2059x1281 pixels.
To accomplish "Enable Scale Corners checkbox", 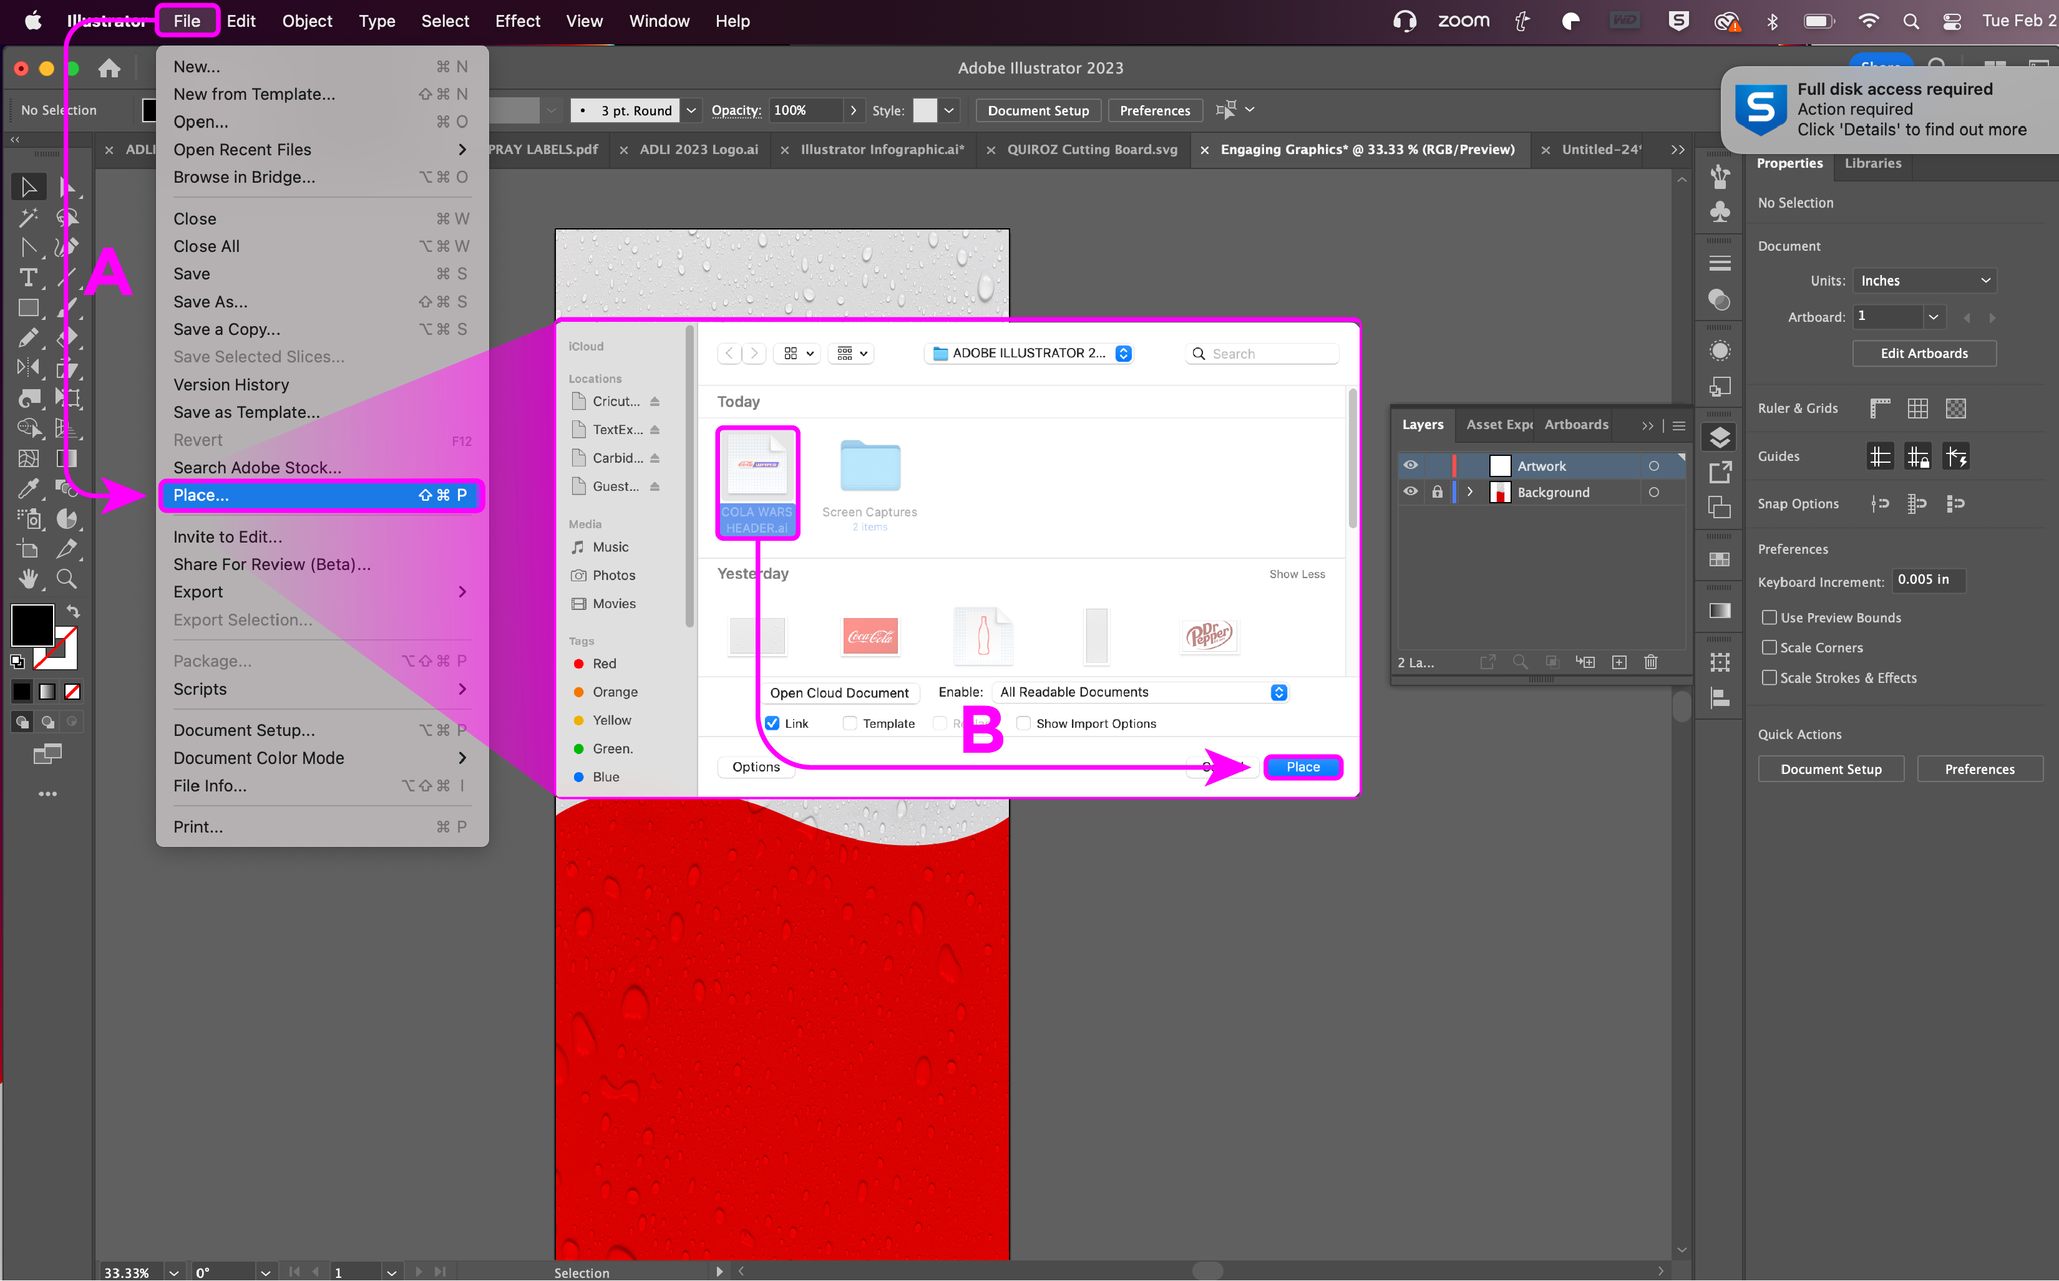I will [1769, 647].
